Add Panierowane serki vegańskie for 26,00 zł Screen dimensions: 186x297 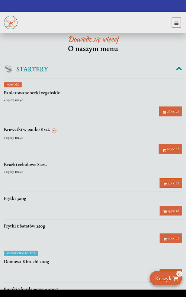click(171, 111)
